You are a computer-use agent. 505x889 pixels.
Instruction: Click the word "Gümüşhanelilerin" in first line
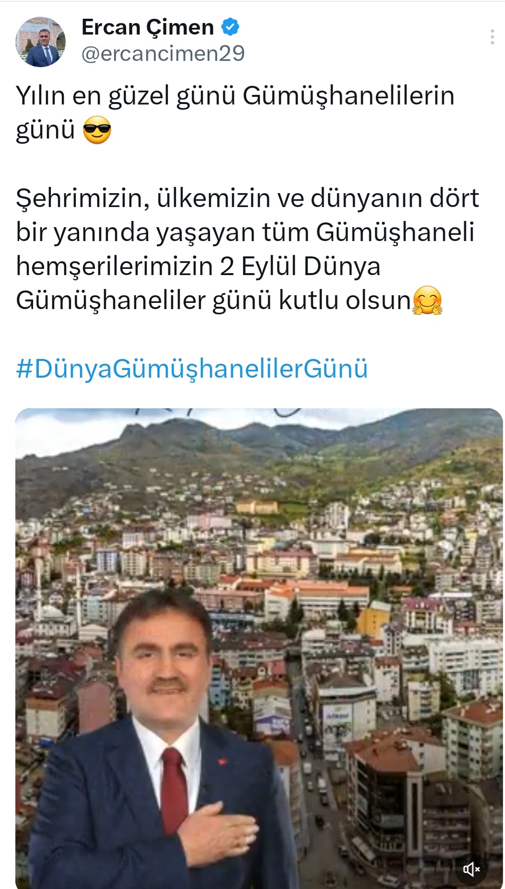click(x=349, y=96)
